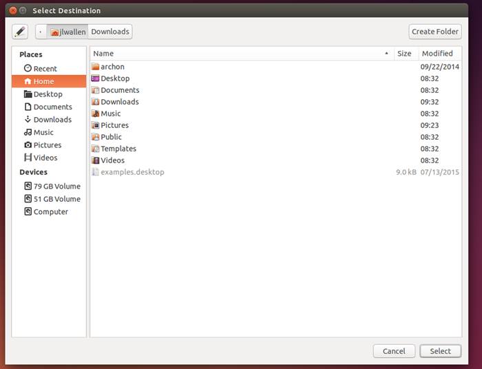Click the Videos folder icon in file list
This screenshot has width=482, height=369.
pyautogui.click(x=95, y=160)
